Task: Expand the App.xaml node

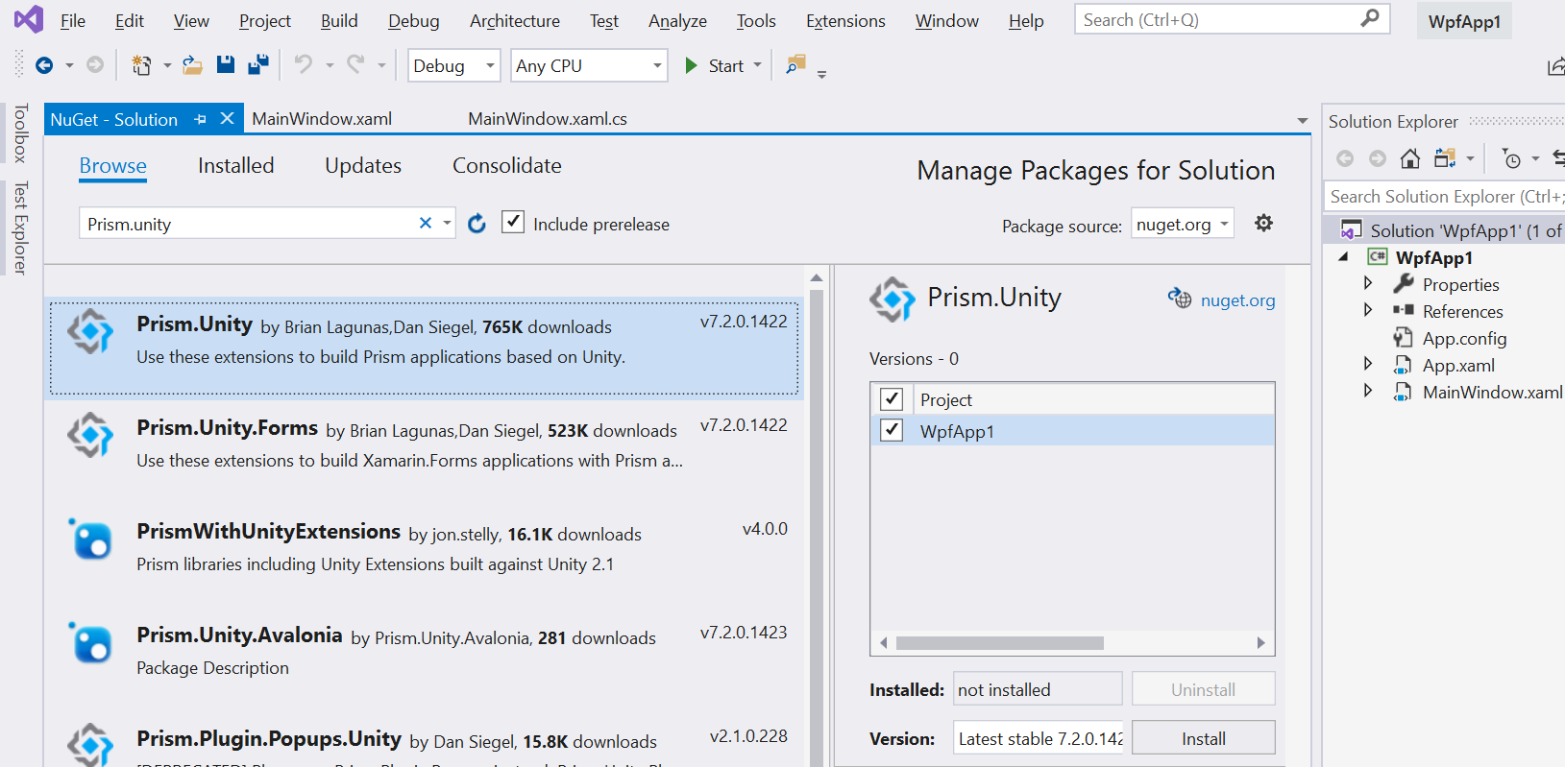Action: click(x=1368, y=364)
